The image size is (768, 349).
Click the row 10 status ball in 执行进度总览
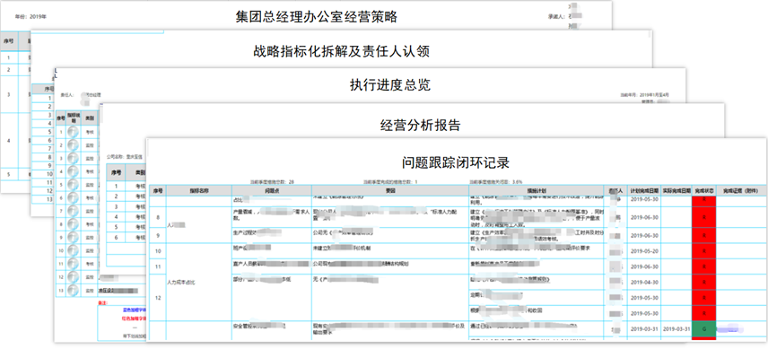pos(73,250)
